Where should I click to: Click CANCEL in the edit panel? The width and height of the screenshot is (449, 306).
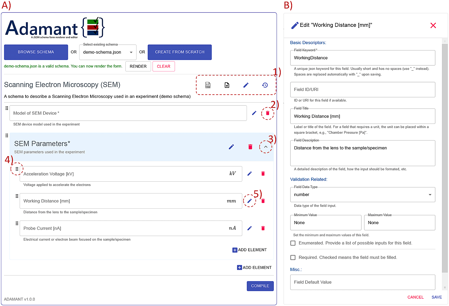[x=415, y=297]
